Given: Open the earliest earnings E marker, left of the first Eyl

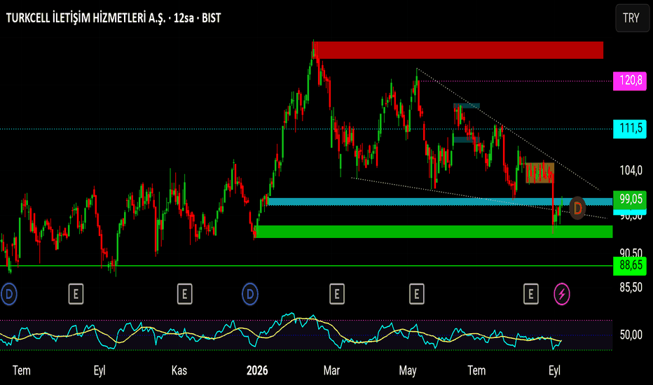Looking at the screenshot, I should [76, 294].
